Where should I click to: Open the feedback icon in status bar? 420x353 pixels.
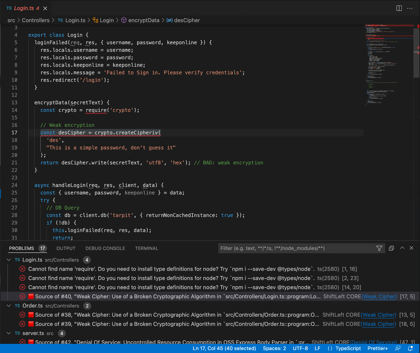[398, 348]
